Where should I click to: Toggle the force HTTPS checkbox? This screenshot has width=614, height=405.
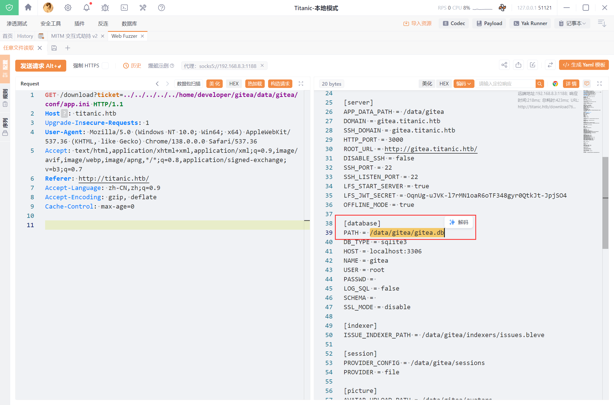(x=105, y=66)
